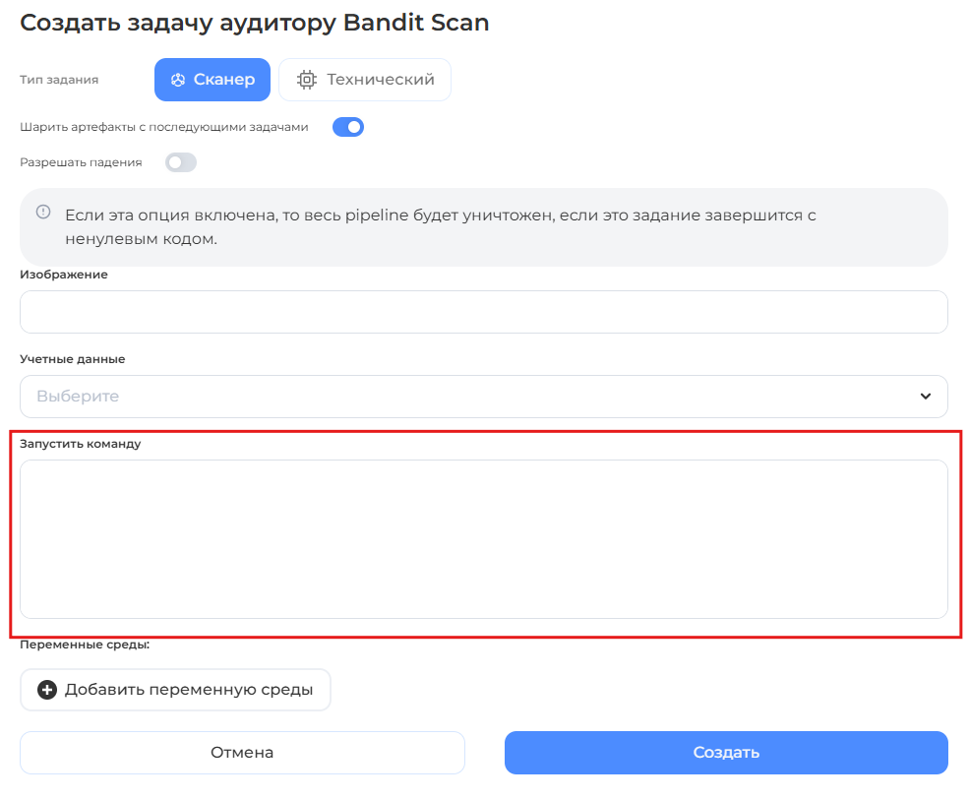This screenshot has height=800, width=969.
Task: Disable the Шарить артефакты toggle switch
Action: click(348, 127)
